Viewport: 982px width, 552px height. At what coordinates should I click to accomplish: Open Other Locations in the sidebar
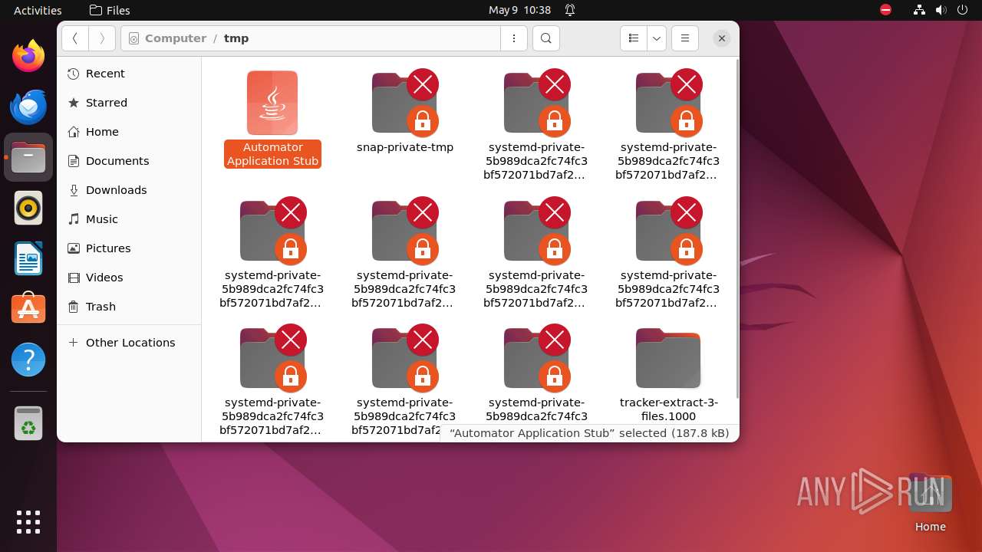click(x=129, y=343)
